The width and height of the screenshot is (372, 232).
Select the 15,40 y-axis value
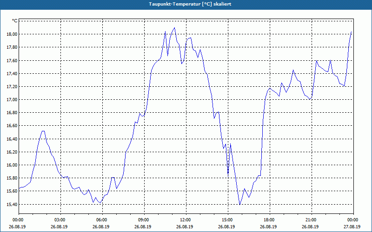click(x=13, y=204)
